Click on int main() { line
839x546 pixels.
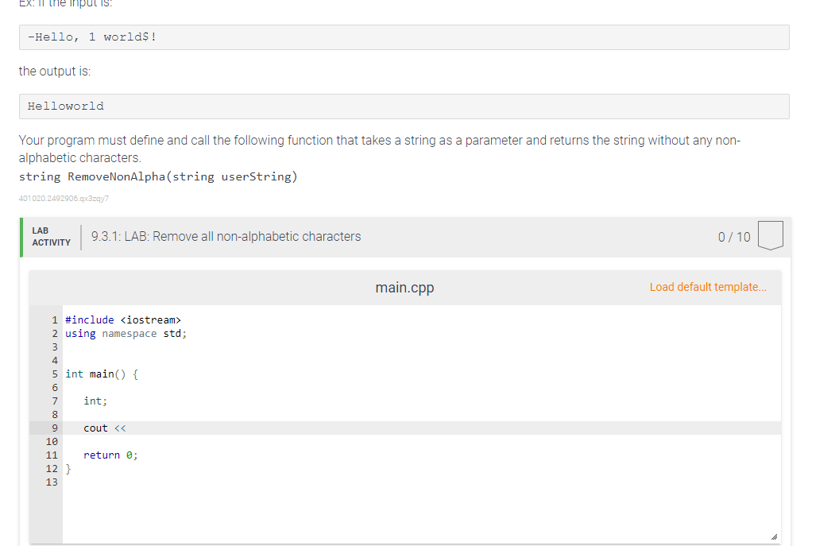102,374
